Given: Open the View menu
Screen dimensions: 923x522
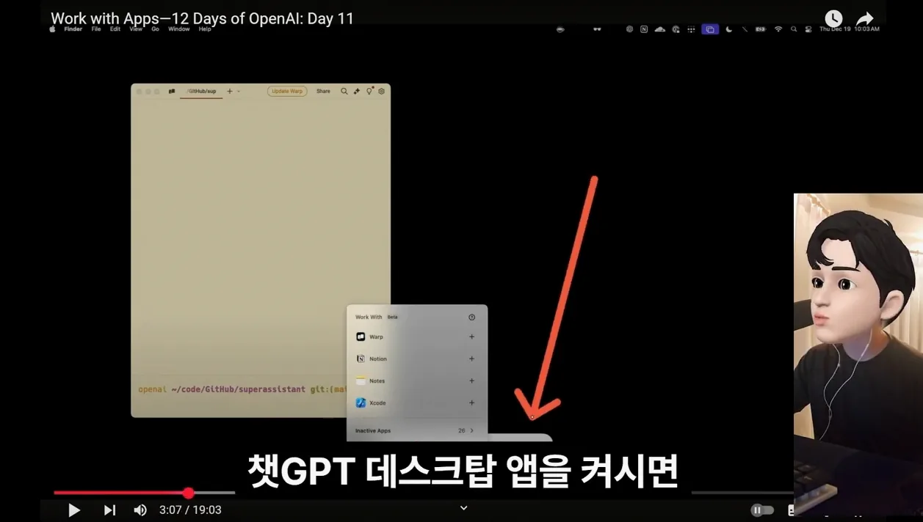Looking at the screenshot, I should click(x=136, y=29).
